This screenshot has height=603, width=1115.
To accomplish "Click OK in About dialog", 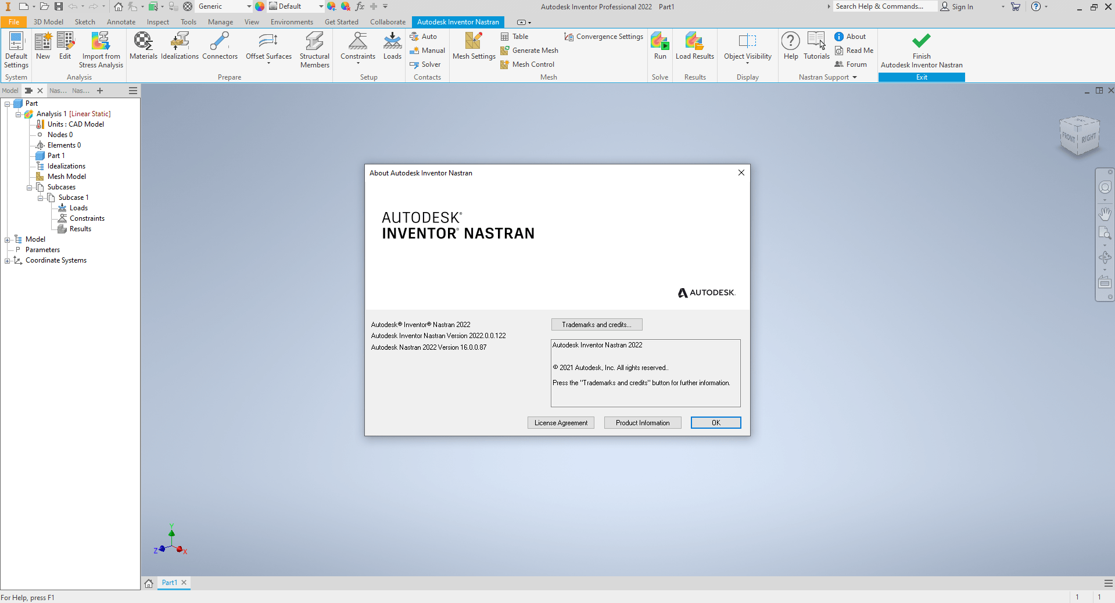I will click(x=716, y=423).
